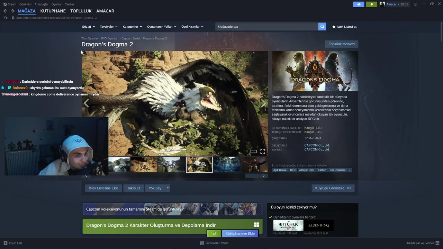Click the Dragon's Dogma 2 header artwork
443x249 pixels.
[315, 71]
